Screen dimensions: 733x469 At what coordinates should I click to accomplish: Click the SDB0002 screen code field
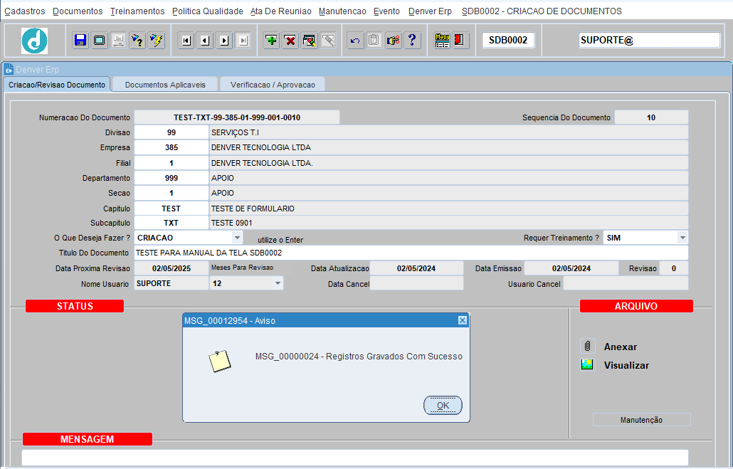point(508,41)
